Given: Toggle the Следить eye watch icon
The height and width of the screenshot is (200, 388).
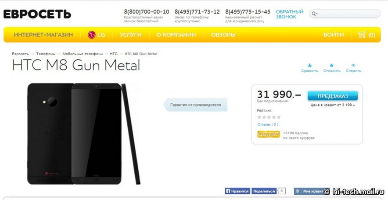Looking at the screenshot, I should click(353, 65).
